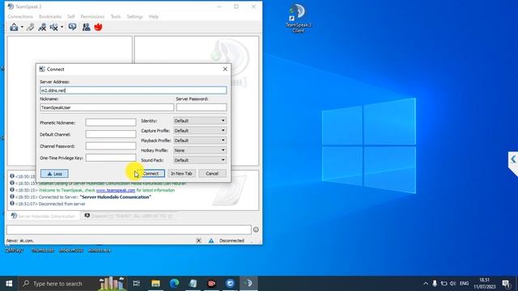Viewport: 518px width, 291px height.
Task: Open the dropdown arrow next to muted speaker icon
Action: (x=62, y=27)
